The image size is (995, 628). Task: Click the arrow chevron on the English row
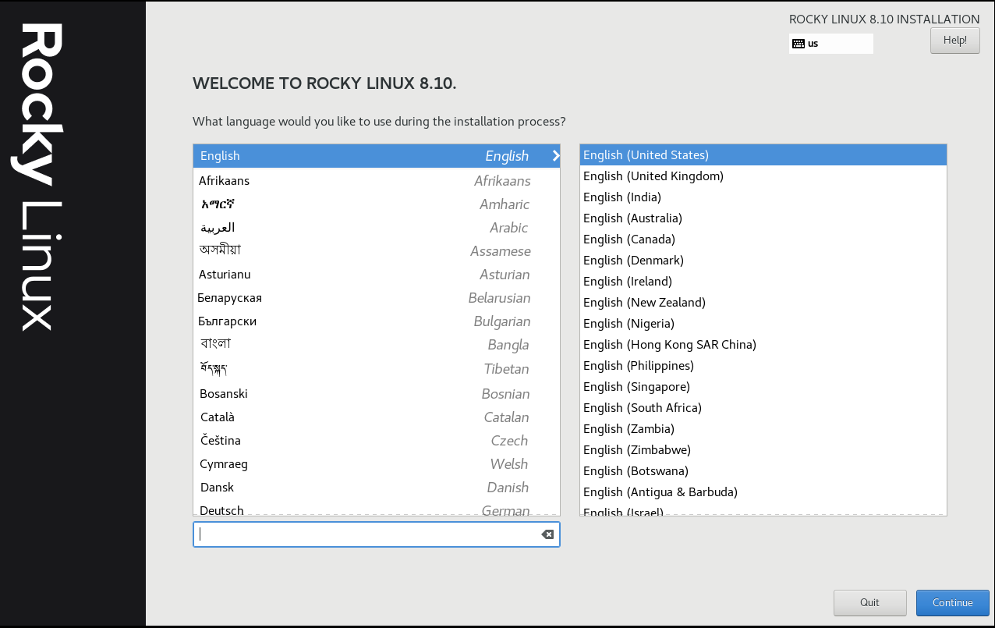point(556,156)
